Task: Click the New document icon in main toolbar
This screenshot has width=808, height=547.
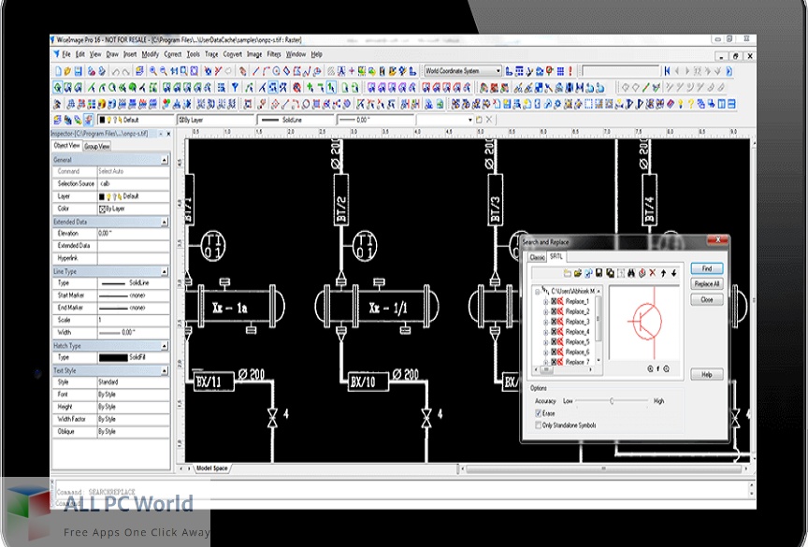Action: (x=58, y=71)
